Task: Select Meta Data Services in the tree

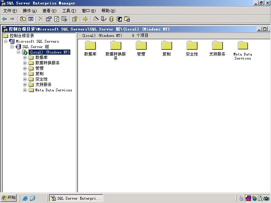Action: 54,90
